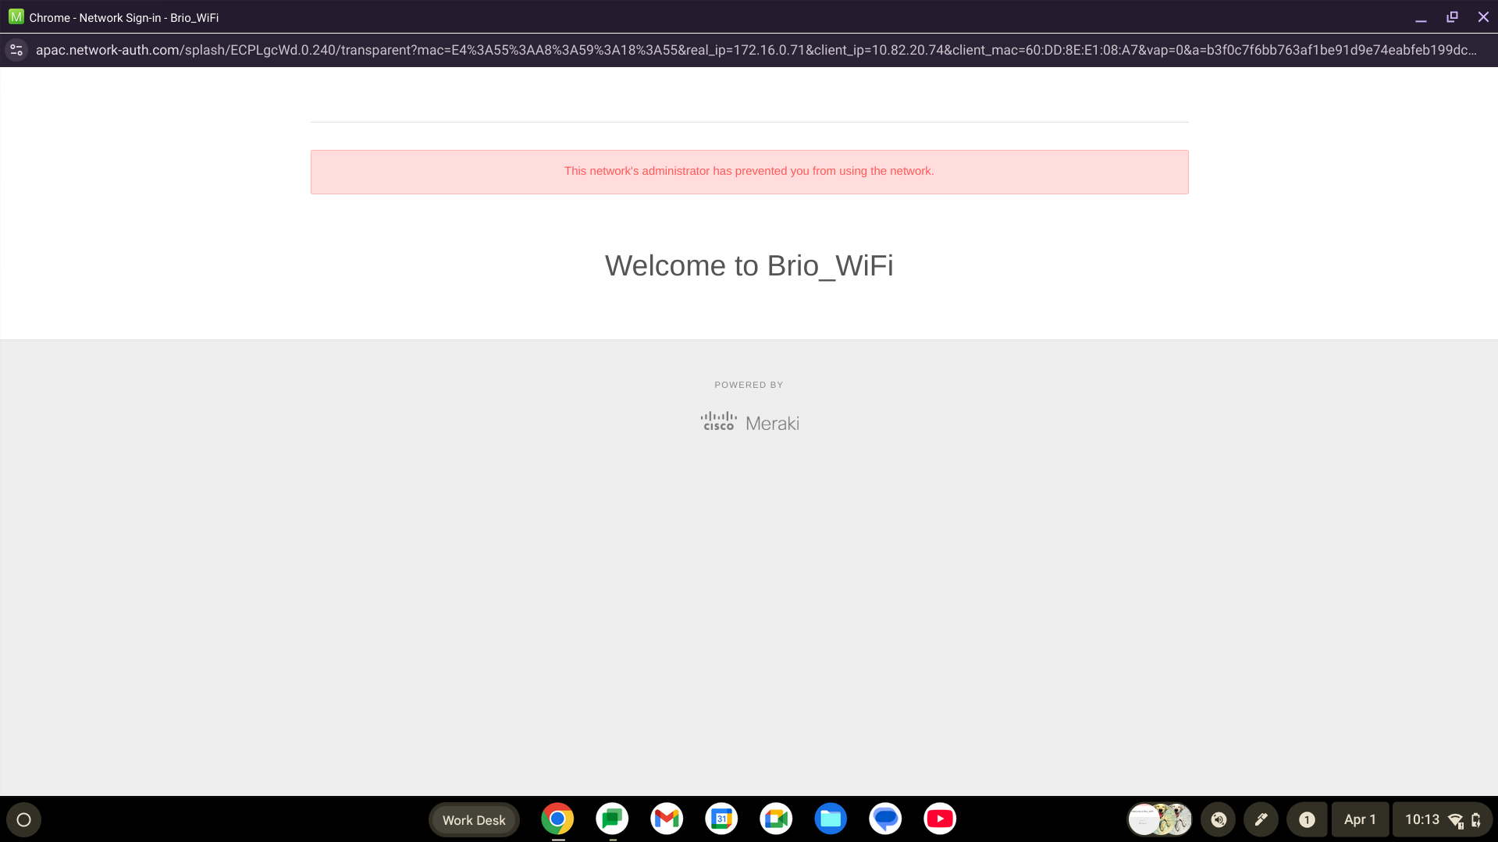Open the Files app
1498x842 pixels.
(x=831, y=819)
